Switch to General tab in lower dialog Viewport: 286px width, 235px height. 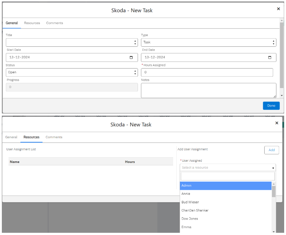pyautogui.click(x=11, y=137)
